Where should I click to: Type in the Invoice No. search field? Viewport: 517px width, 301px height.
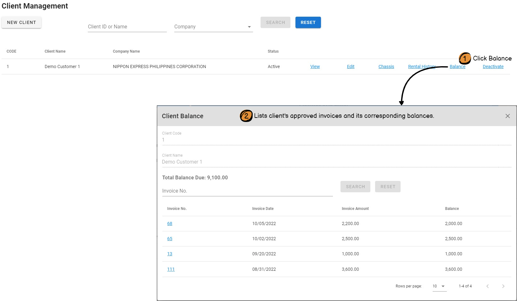[247, 191]
